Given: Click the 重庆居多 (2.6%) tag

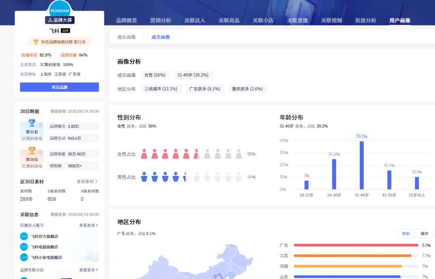Looking at the screenshot, I should click(x=247, y=89).
